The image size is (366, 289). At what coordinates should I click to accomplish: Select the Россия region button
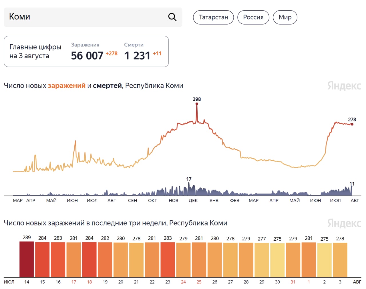click(253, 17)
